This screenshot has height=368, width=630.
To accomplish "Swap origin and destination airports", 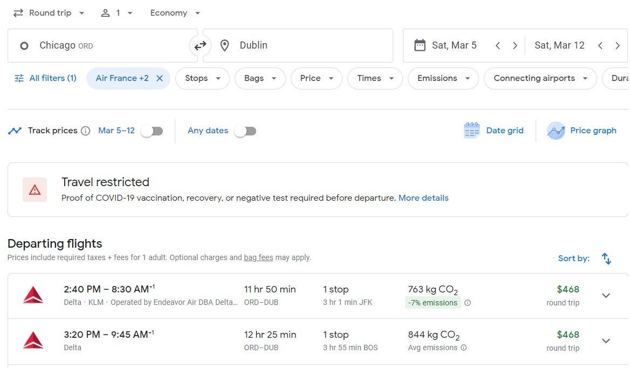I will [x=200, y=46].
